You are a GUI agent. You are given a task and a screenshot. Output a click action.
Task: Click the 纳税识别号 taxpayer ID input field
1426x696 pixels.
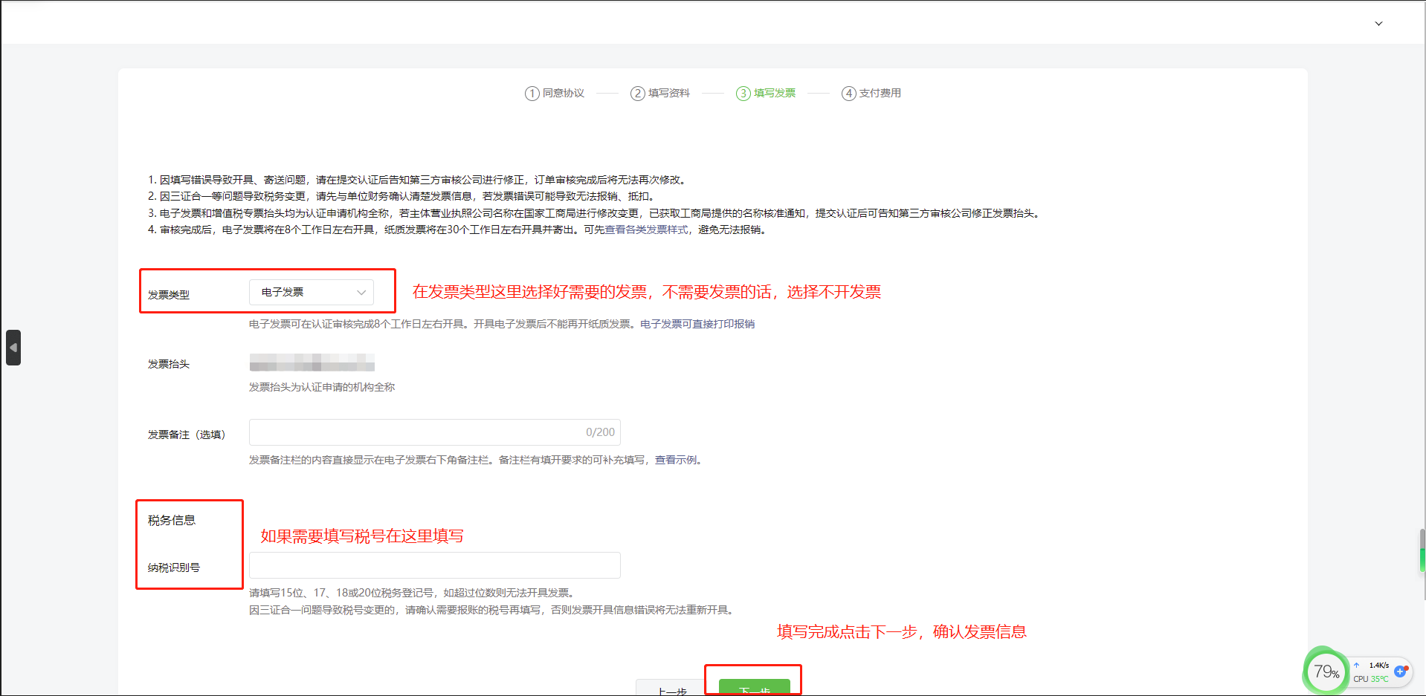(434, 565)
